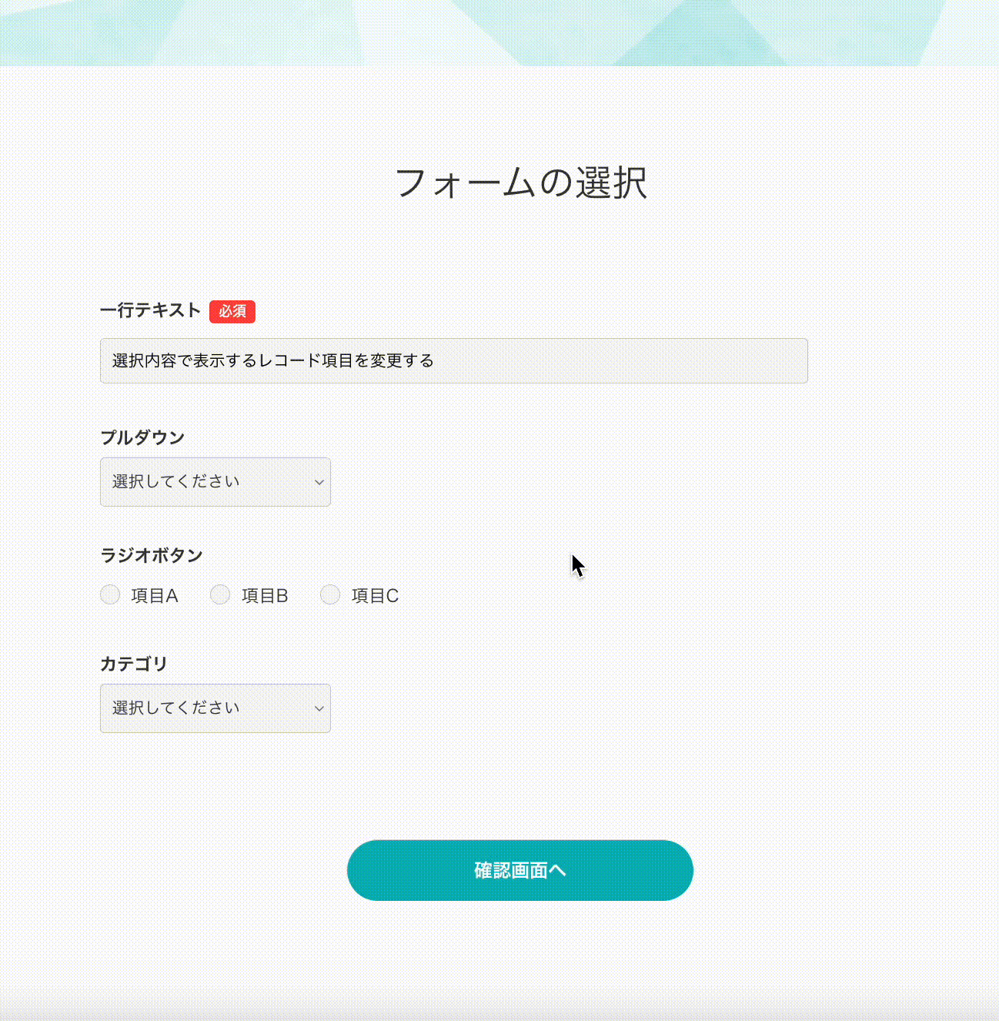Click the 必須 badge next to 一行テキスト
The image size is (999, 1021).
232,311
